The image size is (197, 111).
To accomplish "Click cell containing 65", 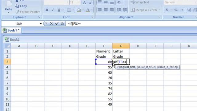I will [x=104, y=72].
